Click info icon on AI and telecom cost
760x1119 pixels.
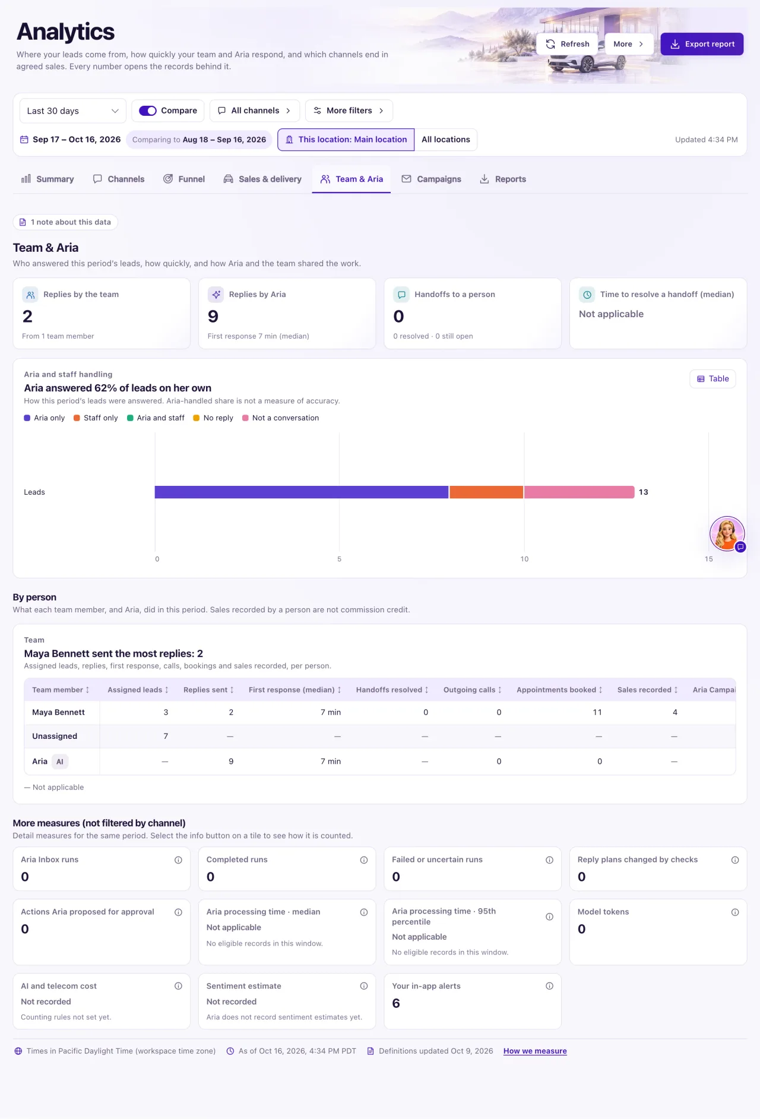pyautogui.click(x=178, y=986)
